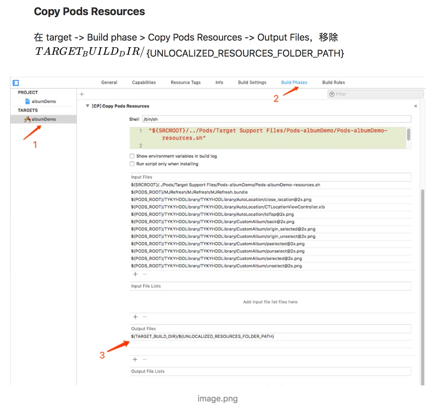Remove input file with minus button
This screenshot has height=410, width=442.
coord(145,274)
